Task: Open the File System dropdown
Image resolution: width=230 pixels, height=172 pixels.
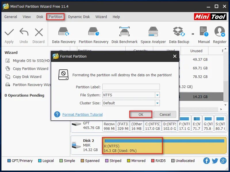Action: (157, 95)
